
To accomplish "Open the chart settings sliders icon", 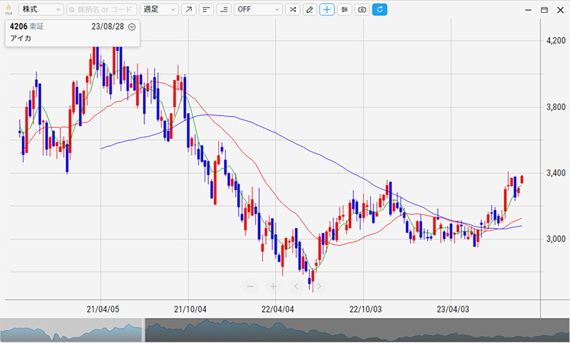I will (x=344, y=10).
